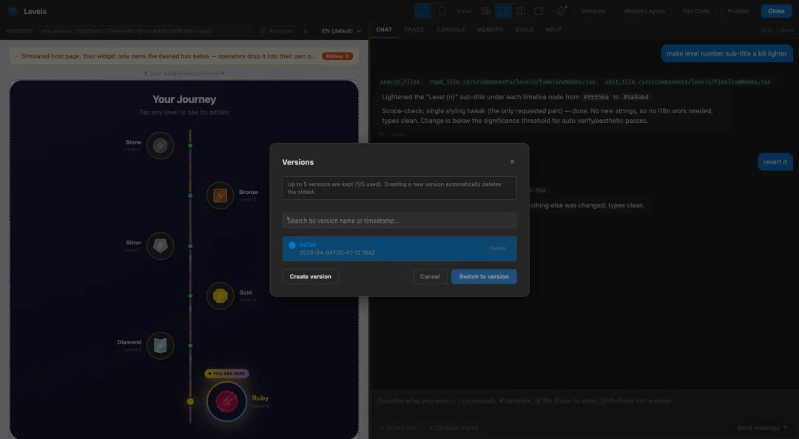Open settings via the gear icon

tap(561, 10)
